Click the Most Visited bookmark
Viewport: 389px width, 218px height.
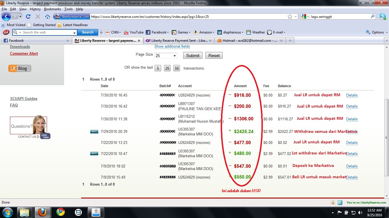click(13, 25)
